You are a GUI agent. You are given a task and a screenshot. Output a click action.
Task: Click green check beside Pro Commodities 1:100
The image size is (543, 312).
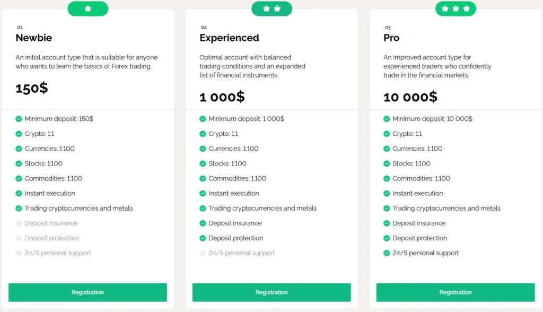pos(387,179)
